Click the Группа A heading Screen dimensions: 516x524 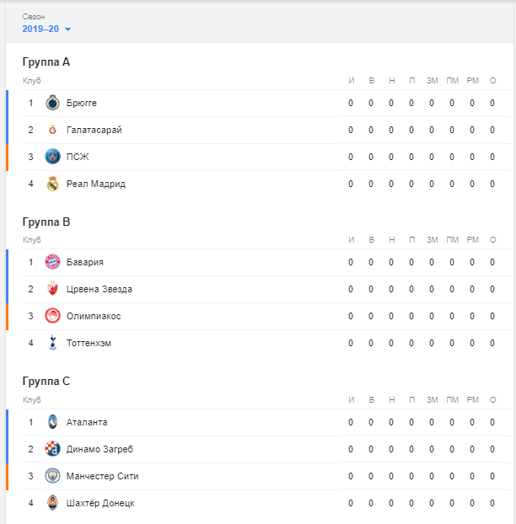click(x=46, y=61)
